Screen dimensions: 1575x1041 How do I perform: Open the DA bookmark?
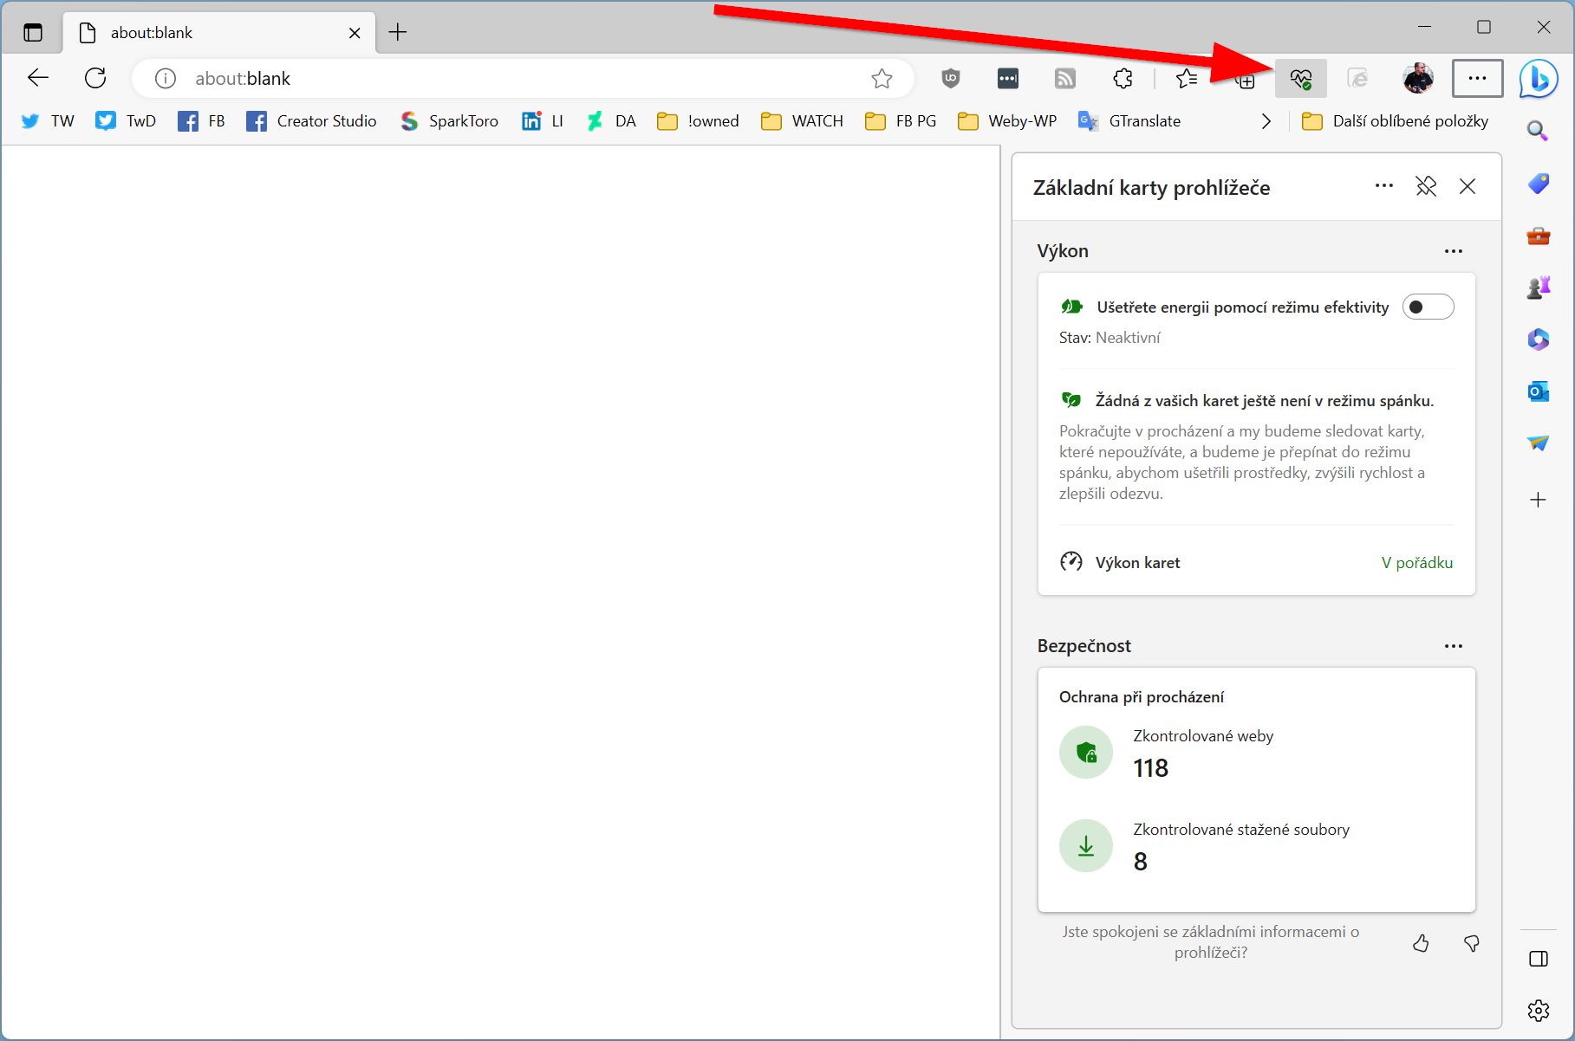click(x=611, y=121)
